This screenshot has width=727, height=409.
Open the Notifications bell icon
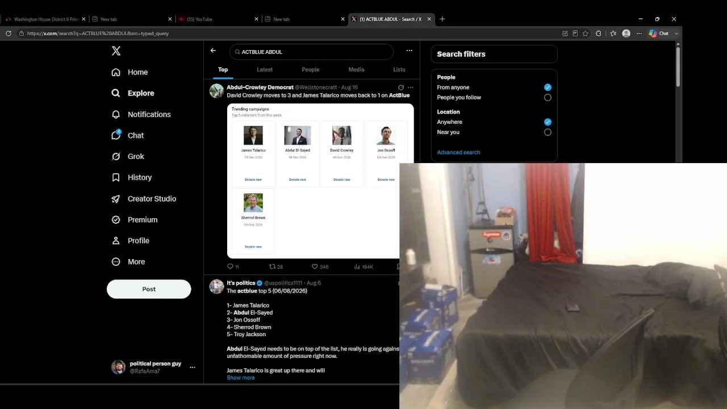[x=116, y=114]
